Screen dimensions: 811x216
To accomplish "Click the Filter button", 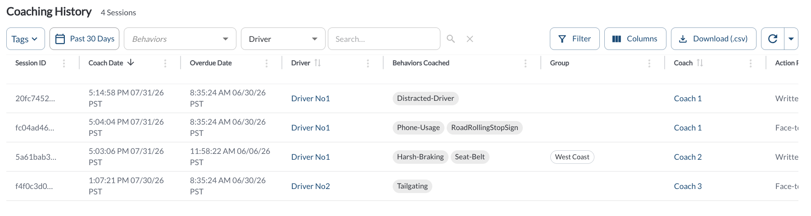I will 575,39.
